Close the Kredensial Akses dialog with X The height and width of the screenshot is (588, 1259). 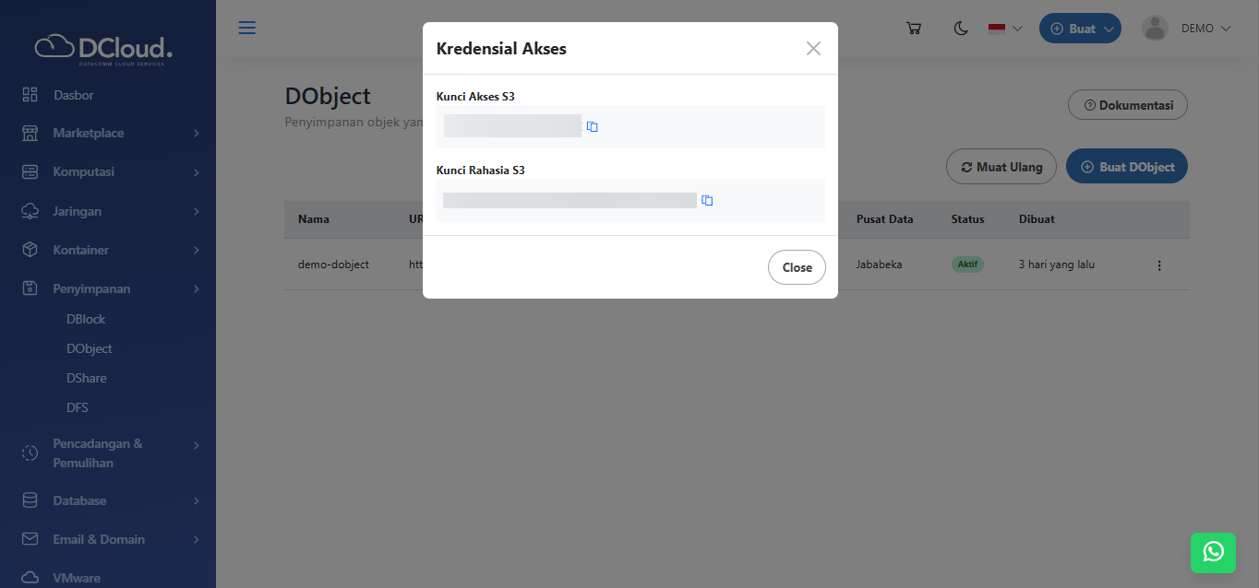(x=813, y=49)
